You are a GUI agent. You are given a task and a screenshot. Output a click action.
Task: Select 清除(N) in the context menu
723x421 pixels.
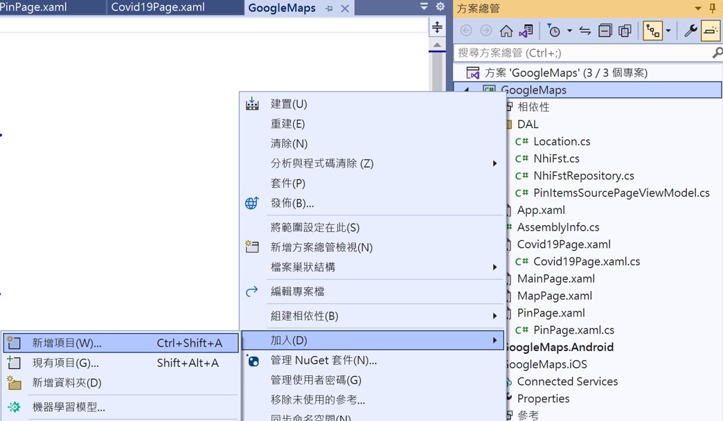tap(372, 143)
